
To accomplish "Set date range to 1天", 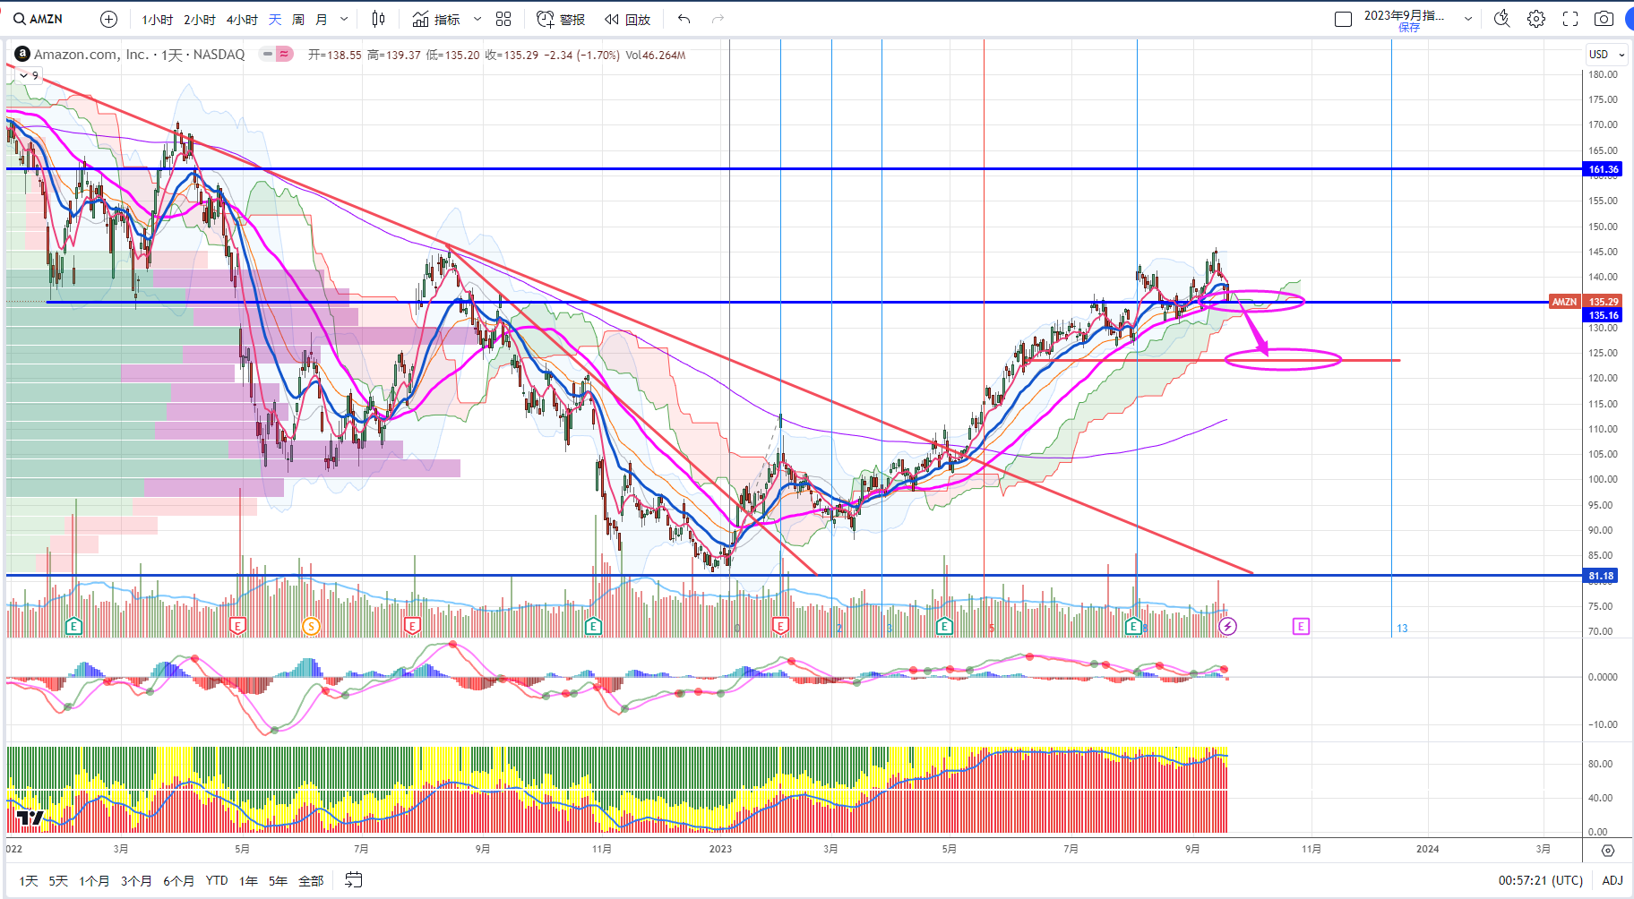I will (29, 881).
